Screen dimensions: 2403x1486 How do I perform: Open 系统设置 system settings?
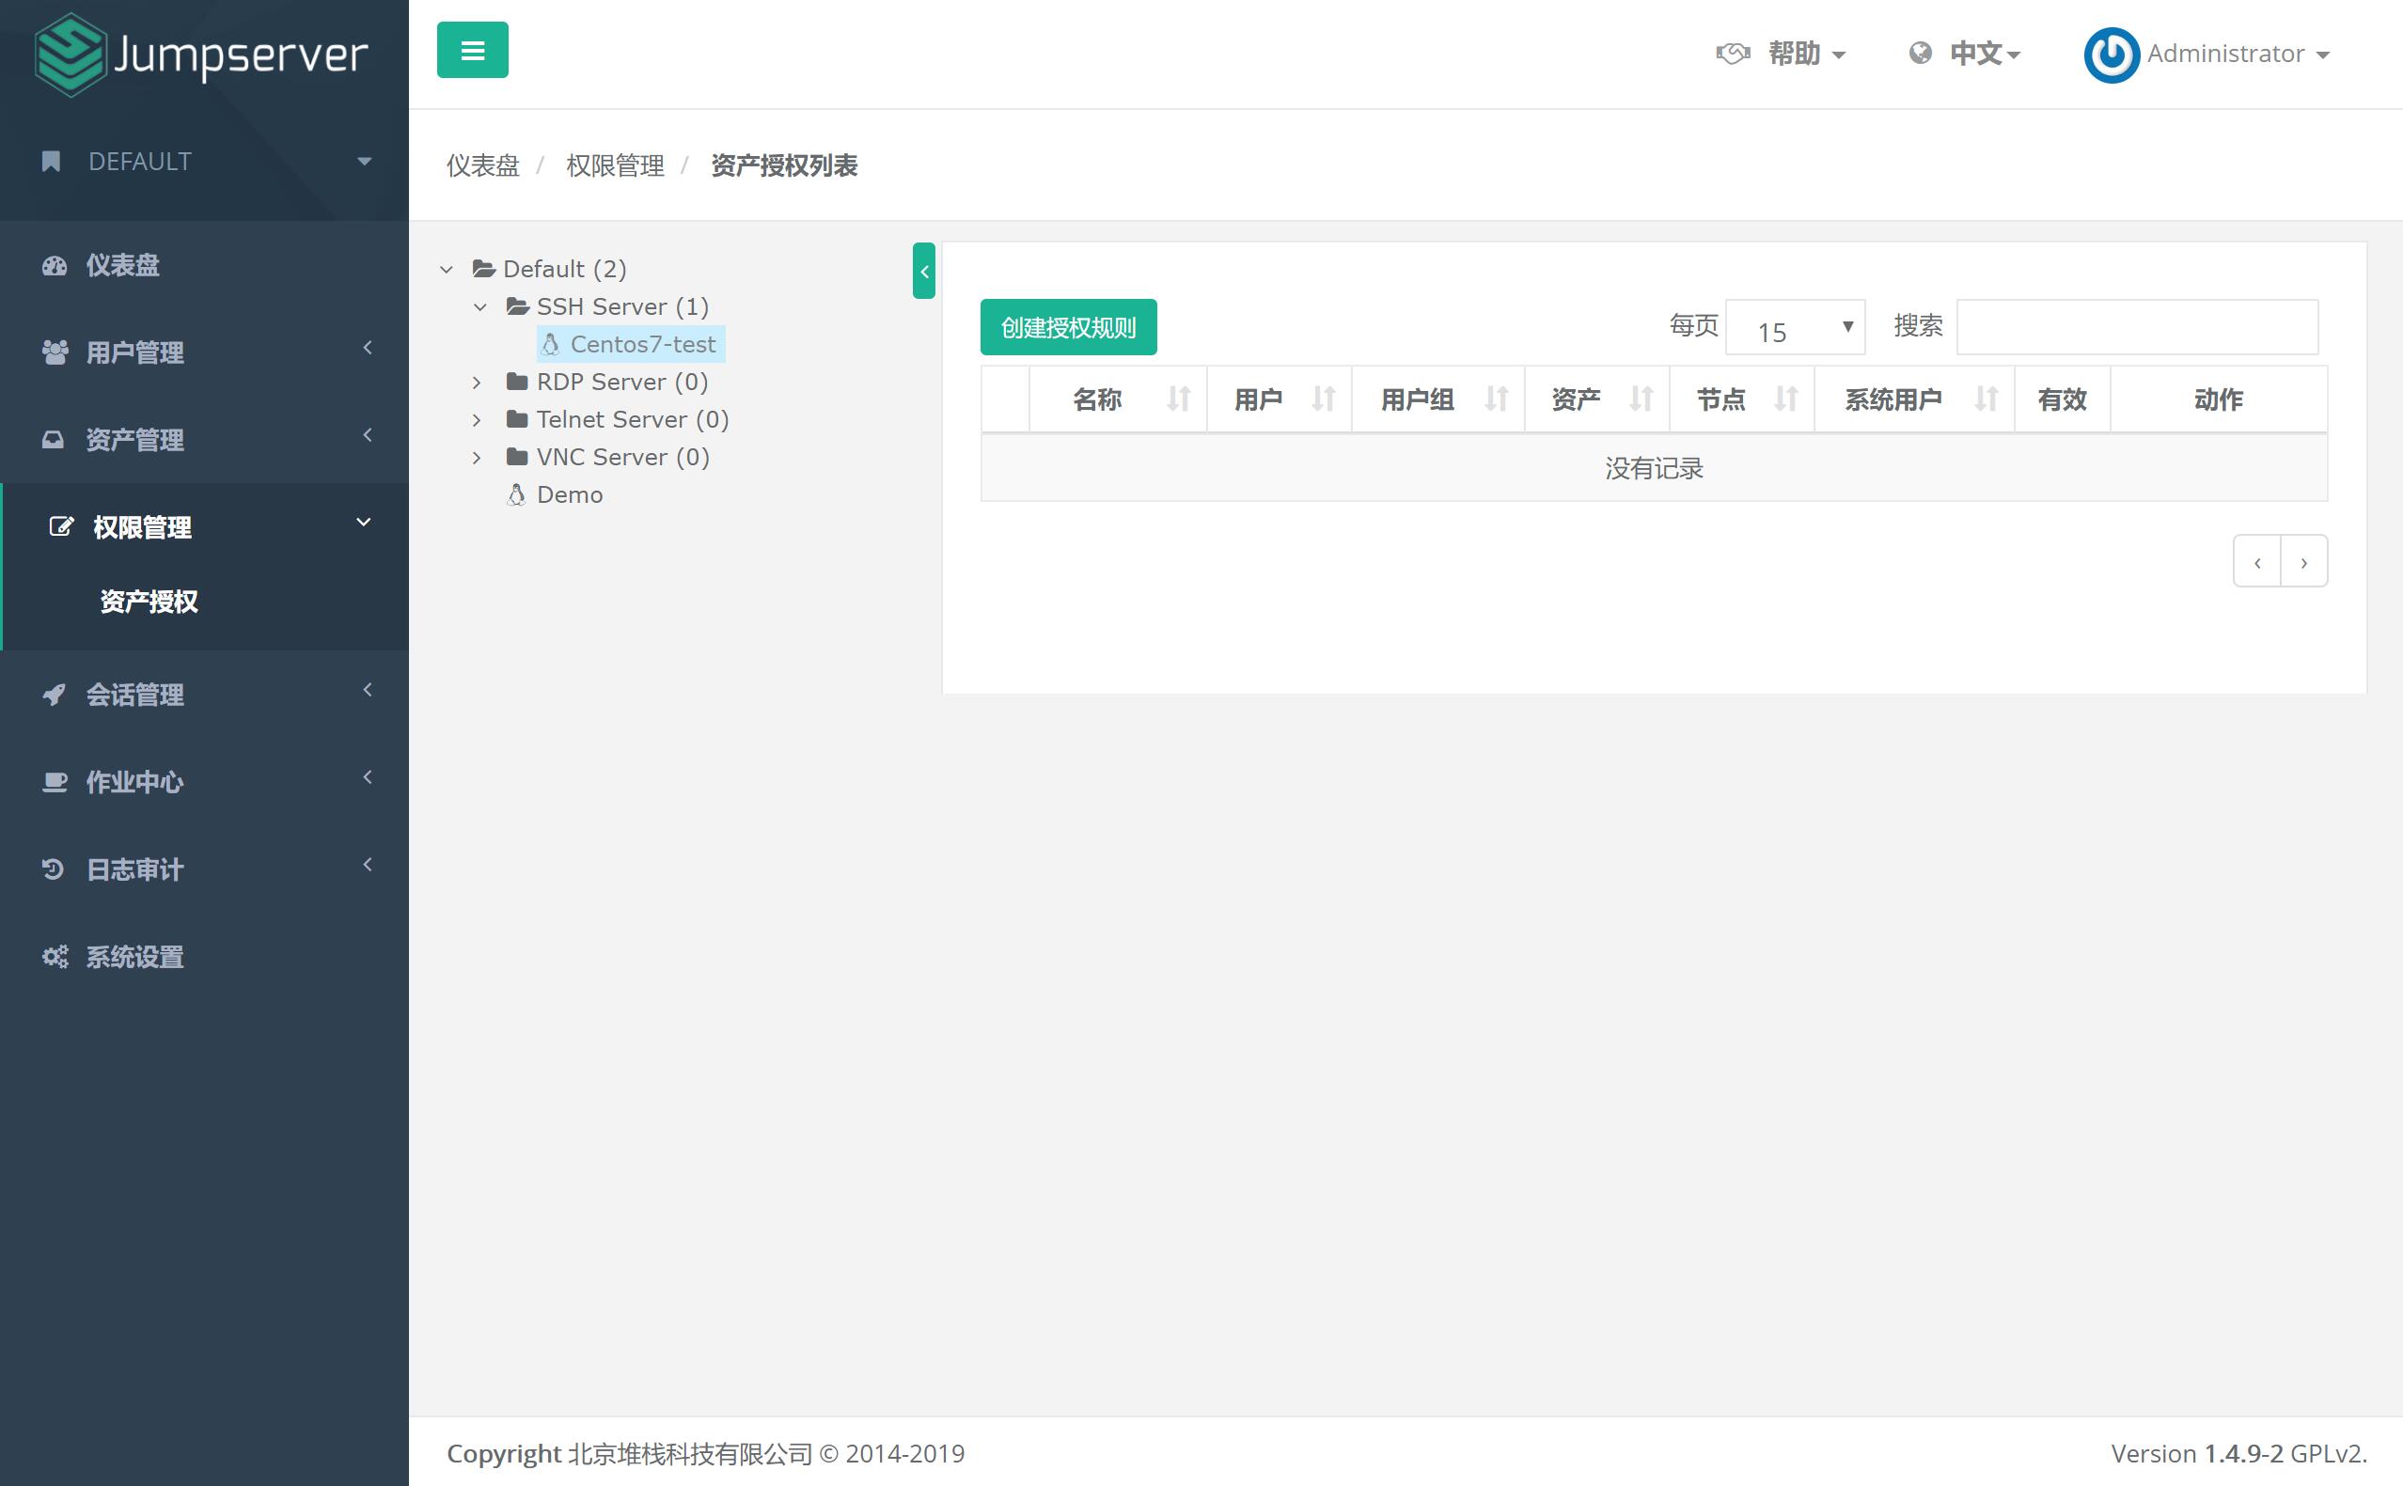204,957
